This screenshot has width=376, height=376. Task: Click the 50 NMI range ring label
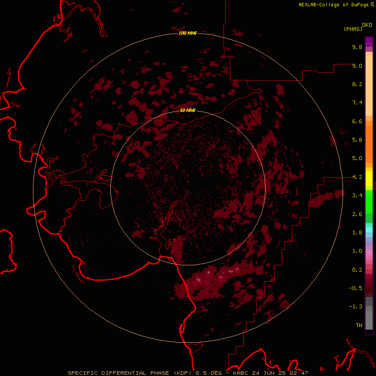(188, 110)
